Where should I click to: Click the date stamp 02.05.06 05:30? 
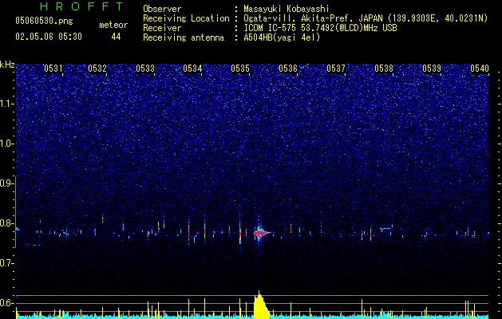pos(49,37)
